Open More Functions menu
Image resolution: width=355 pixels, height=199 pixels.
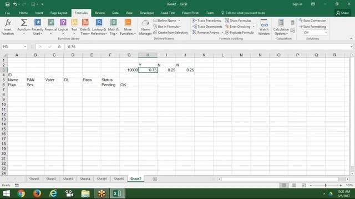(128, 27)
